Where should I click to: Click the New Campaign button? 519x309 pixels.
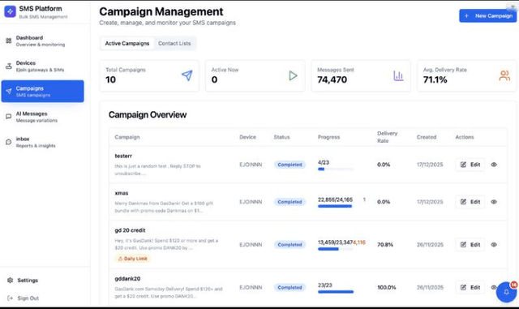[x=487, y=15]
